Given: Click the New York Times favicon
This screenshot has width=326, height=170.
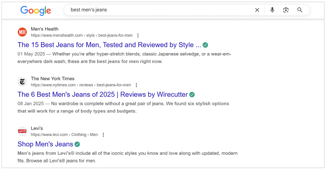Looking at the screenshot, I should tap(22, 82).
